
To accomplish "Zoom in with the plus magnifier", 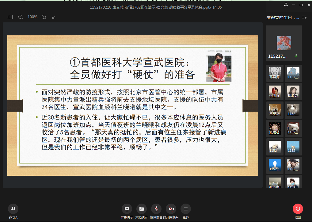I will 44,17.
